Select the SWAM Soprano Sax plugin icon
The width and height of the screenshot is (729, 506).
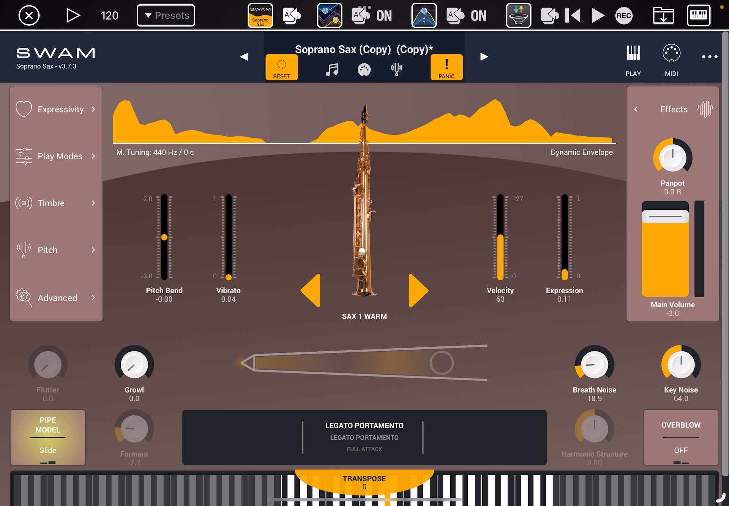point(260,16)
